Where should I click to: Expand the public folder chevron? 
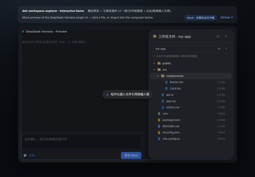[x=154, y=63]
